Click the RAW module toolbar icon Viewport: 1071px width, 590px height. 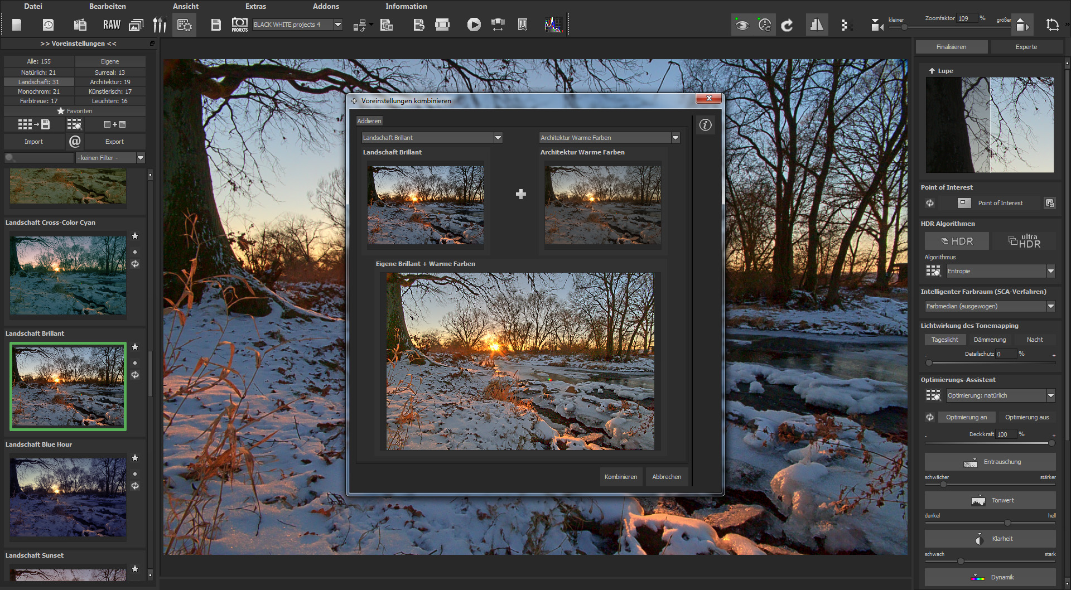(112, 25)
